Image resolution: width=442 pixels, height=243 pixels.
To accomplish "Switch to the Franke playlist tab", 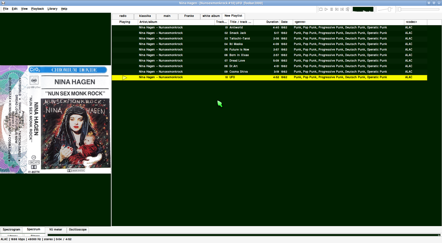I will point(189,16).
